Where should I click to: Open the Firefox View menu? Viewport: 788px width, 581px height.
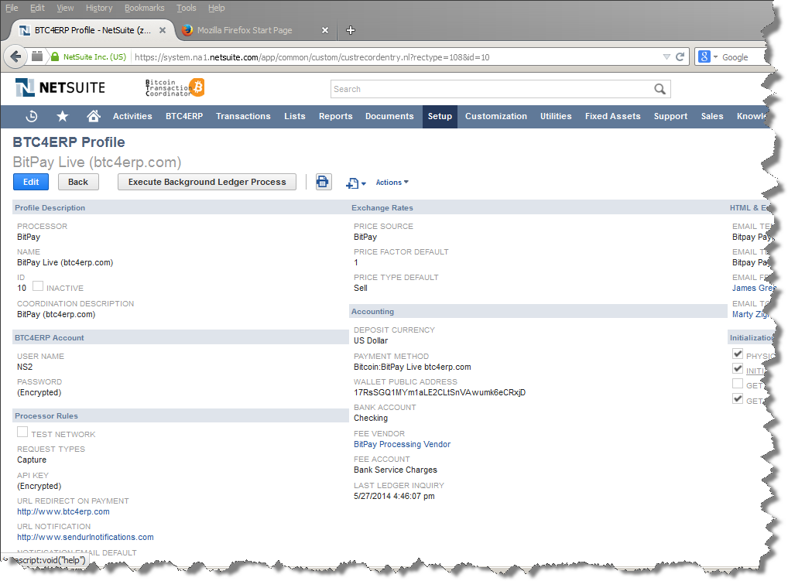tap(65, 8)
